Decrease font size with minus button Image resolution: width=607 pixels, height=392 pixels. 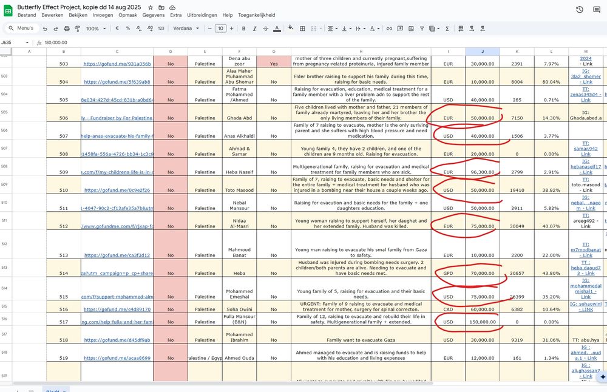[x=209, y=29]
